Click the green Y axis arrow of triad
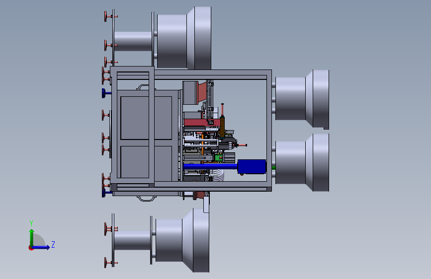 tap(32, 237)
